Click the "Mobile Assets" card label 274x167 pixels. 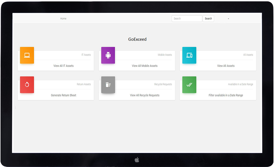point(165,55)
